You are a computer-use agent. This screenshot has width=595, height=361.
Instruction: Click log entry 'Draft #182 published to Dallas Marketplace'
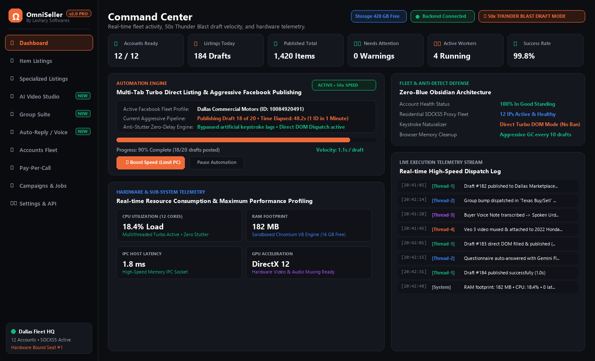click(x=488, y=186)
